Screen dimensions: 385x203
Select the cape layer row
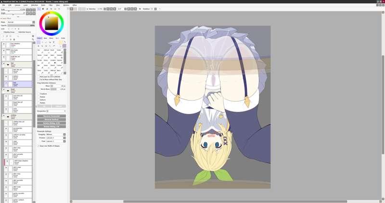18,142
